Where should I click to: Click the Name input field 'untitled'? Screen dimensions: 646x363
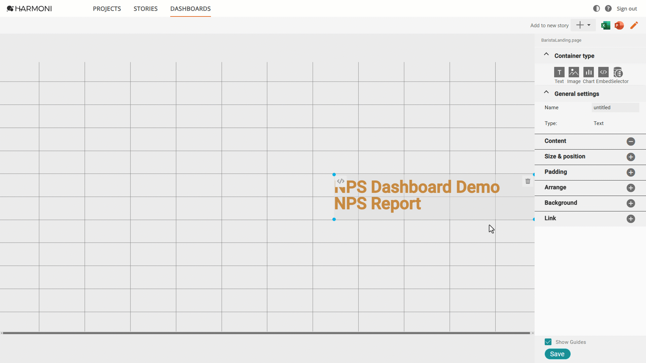point(615,108)
